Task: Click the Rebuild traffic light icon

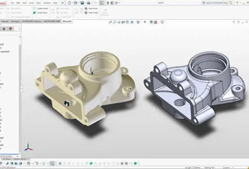Action: click(x=108, y=3)
